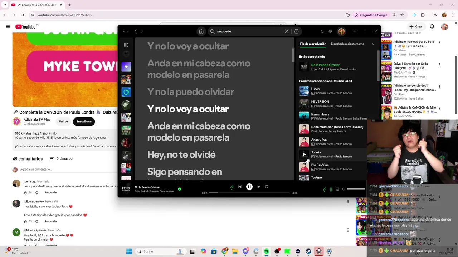Subscribe with the Suscribirse button
This screenshot has height=257, width=458.
click(x=84, y=121)
